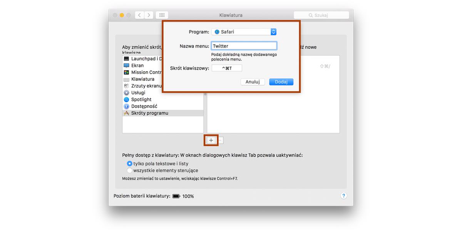
Task: Confirm with the Dodaj button
Action: 281,82
